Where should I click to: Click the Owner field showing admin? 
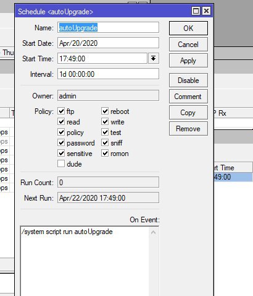[x=108, y=95]
